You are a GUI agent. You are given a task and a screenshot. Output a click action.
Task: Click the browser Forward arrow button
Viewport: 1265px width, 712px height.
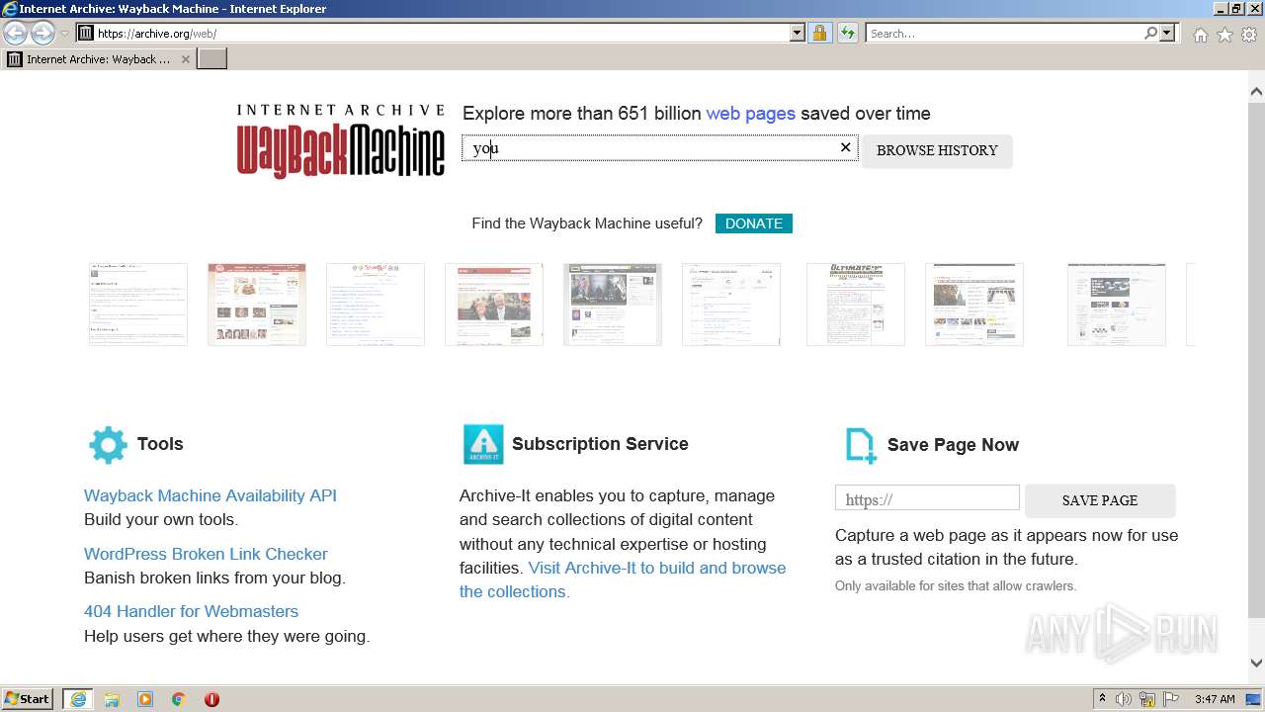tap(42, 34)
